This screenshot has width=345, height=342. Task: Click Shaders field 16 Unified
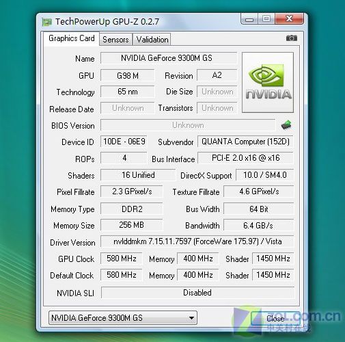(x=138, y=175)
